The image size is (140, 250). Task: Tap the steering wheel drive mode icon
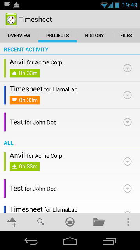pos(70,222)
